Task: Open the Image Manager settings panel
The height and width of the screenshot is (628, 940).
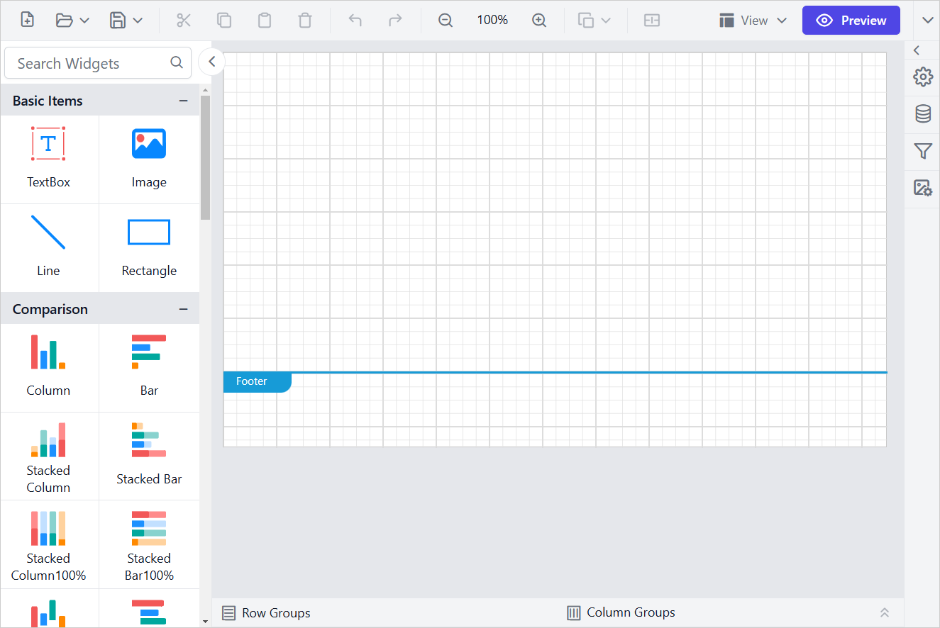Action: click(922, 188)
